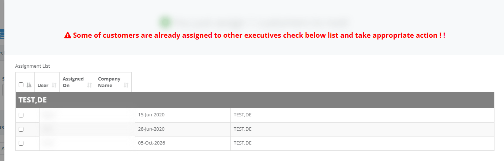
Task: Tick checkbox for 28-Jun-2020 assignment
Action: click(x=21, y=129)
